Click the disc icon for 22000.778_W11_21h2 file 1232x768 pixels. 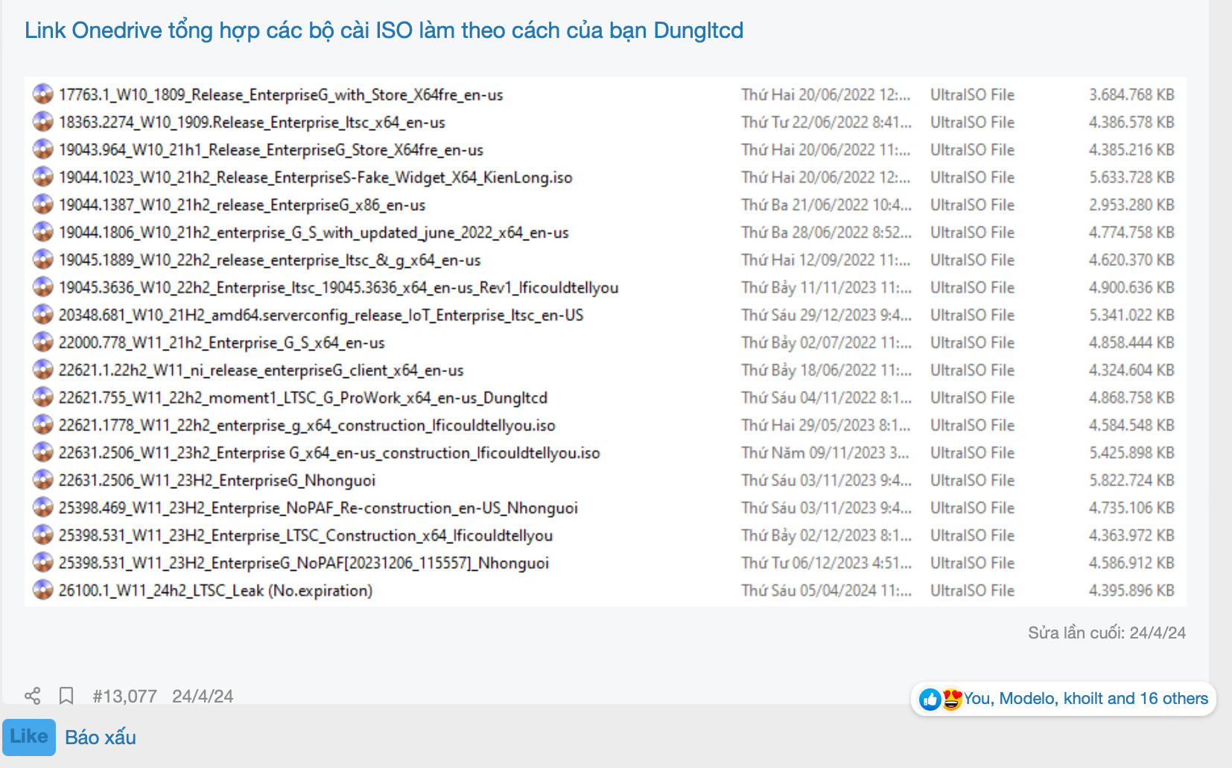43,342
